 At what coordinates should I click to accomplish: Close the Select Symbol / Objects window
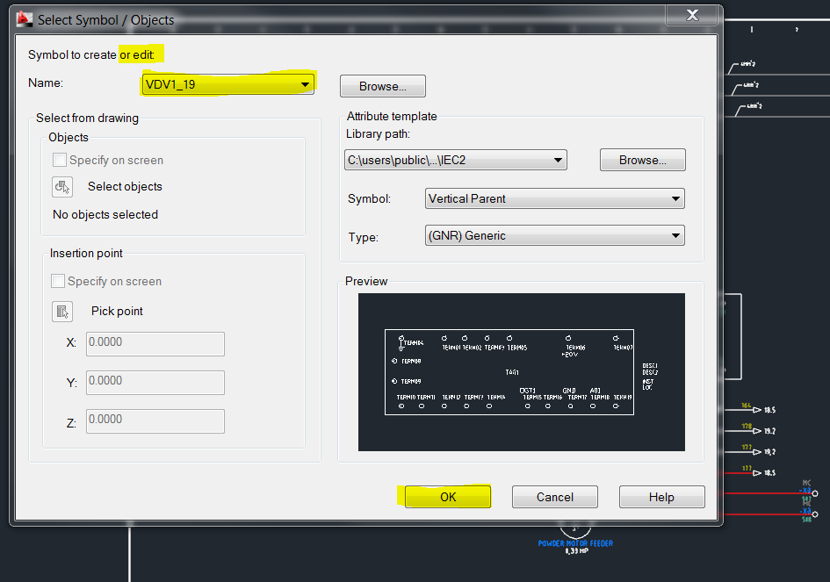tap(691, 15)
